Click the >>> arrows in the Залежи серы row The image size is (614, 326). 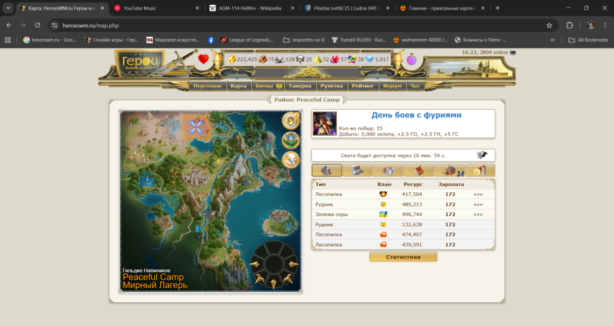pyautogui.click(x=478, y=214)
